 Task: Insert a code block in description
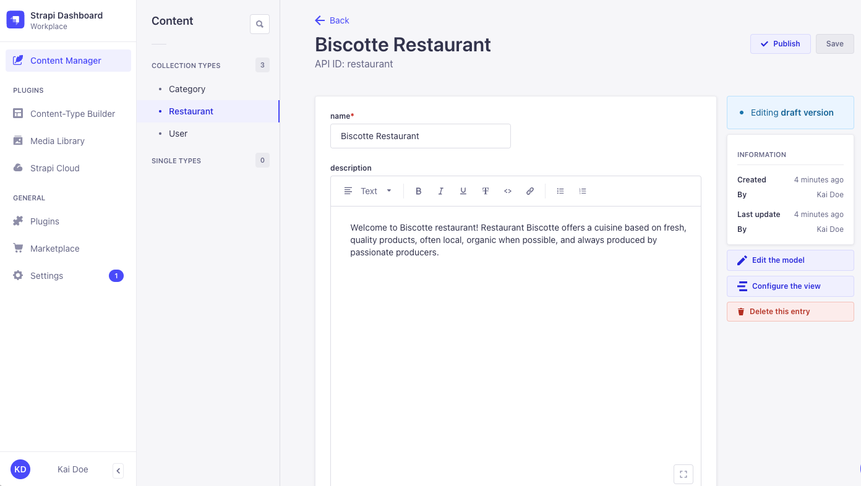tap(508, 191)
